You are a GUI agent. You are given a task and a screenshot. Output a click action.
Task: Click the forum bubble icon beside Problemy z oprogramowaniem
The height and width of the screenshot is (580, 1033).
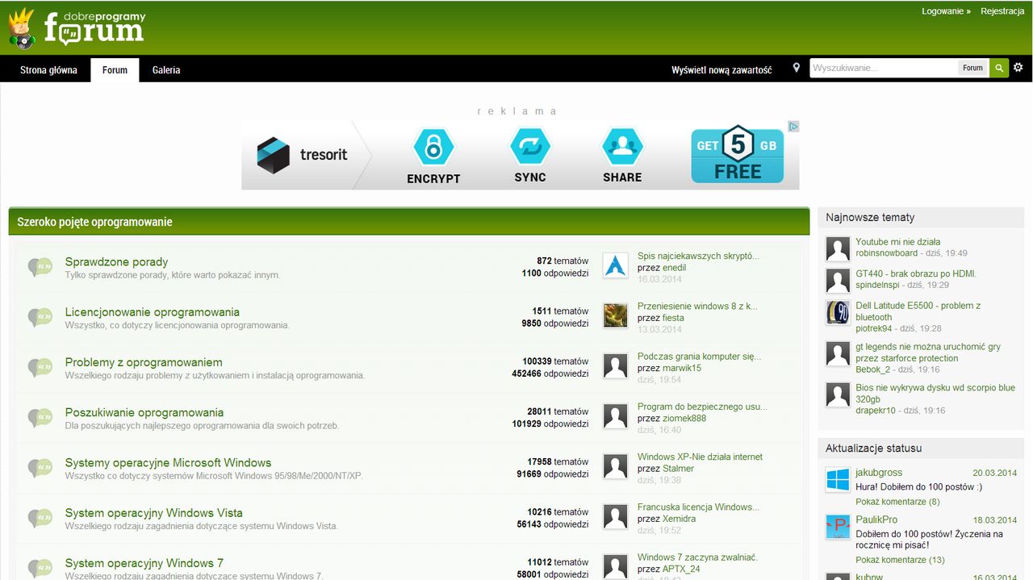pos(40,367)
